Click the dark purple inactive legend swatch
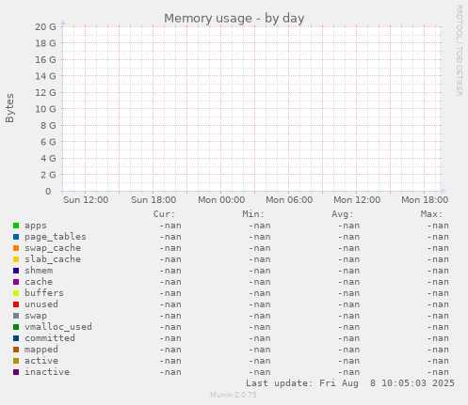Viewport: 468px width, 405px height. point(16,372)
